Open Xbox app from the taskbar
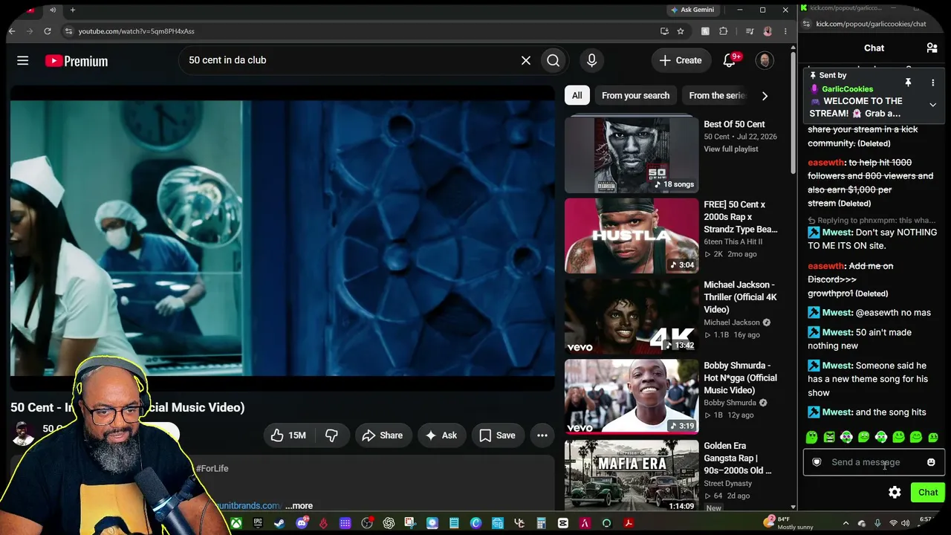951x535 pixels. coord(236,523)
